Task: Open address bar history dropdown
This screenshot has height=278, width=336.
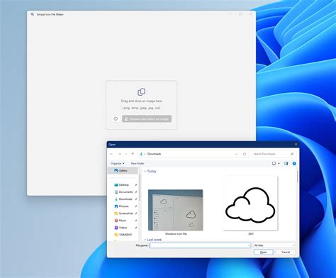Action: click(x=236, y=154)
